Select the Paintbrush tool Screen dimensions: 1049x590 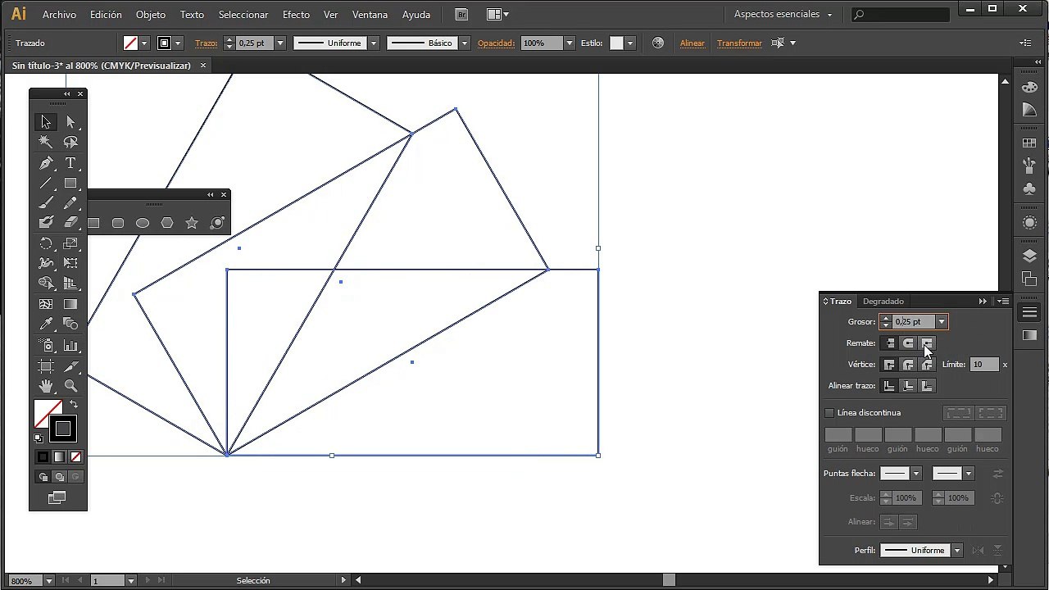(46, 202)
